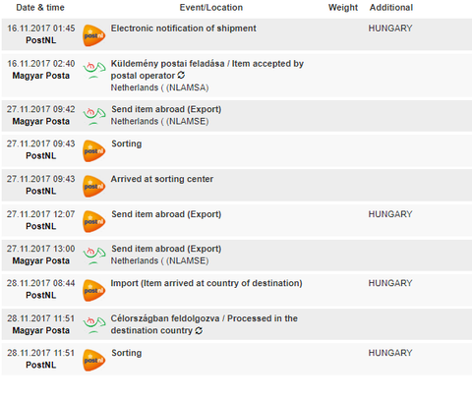Click 'Electronic notification of shipment' event text
Screen dimensions: 472x400
click(184, 29)
